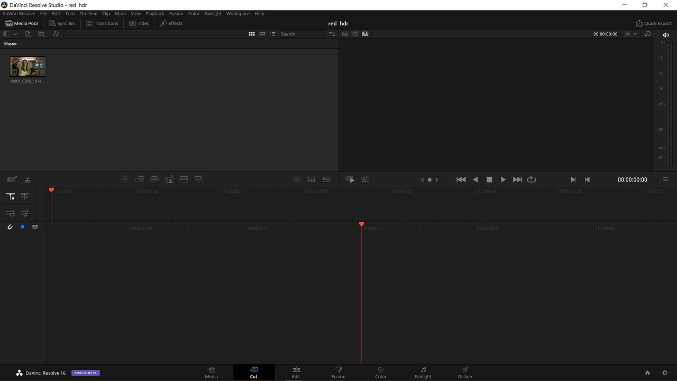Open the Effects panel

[x=171, y=23]
